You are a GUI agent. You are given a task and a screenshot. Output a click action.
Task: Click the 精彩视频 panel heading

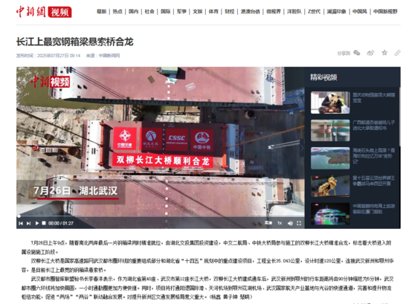tap(323, 77)
